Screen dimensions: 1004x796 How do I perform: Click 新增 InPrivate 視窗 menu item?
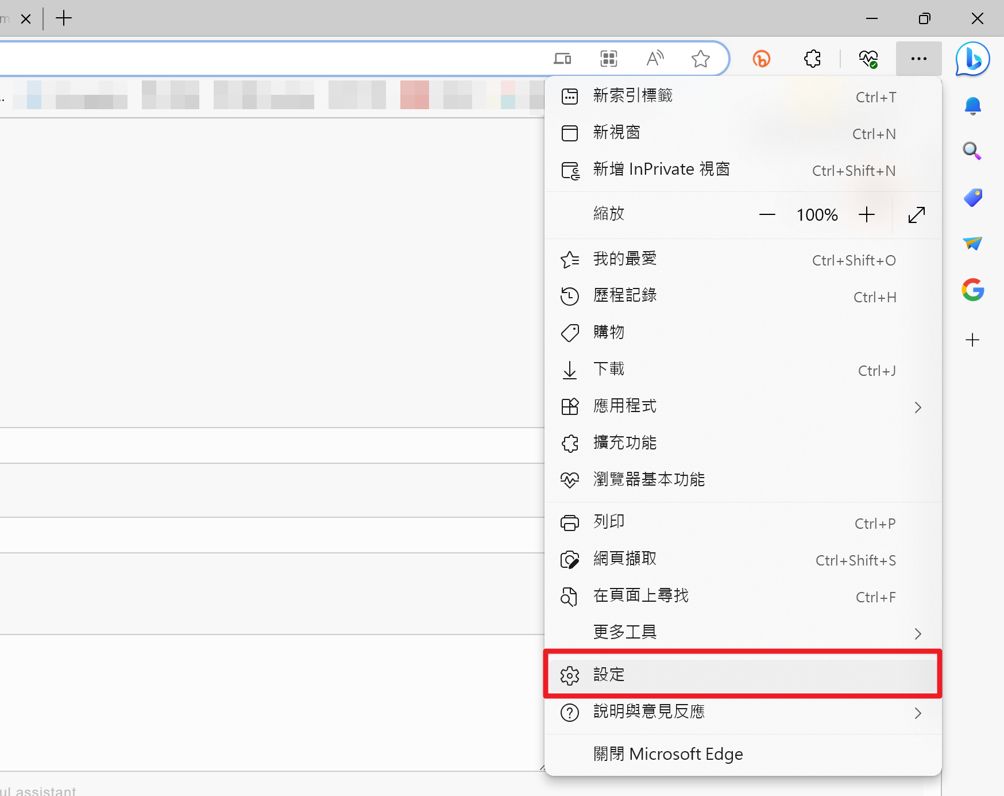[x=661, y=170]
